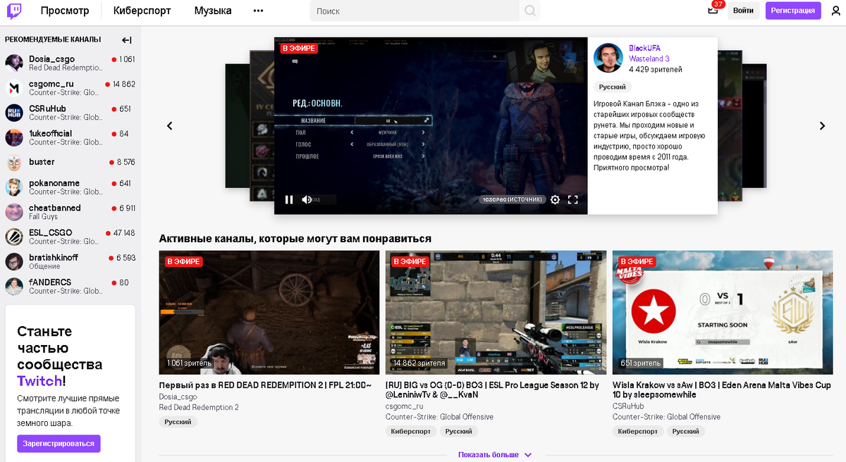846x462 pixels.
Task: Click the Войти login button
Action: pos(743,11)
